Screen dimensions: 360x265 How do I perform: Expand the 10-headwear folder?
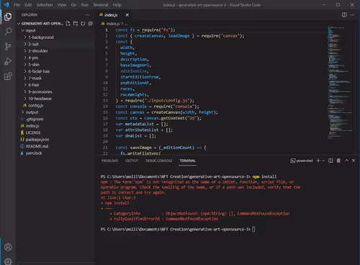pyautogui.click(x=40, y=99)
